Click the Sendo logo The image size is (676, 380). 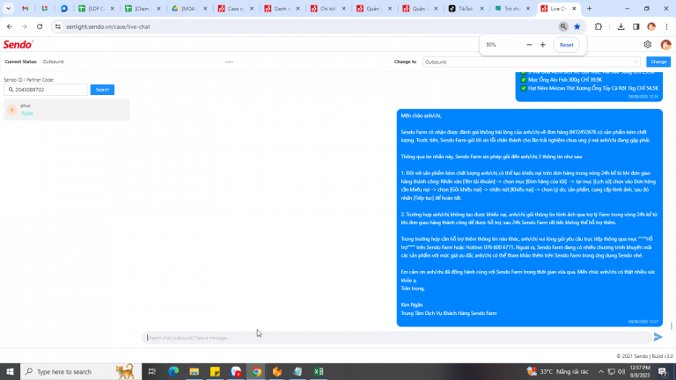tap(18, 44)
